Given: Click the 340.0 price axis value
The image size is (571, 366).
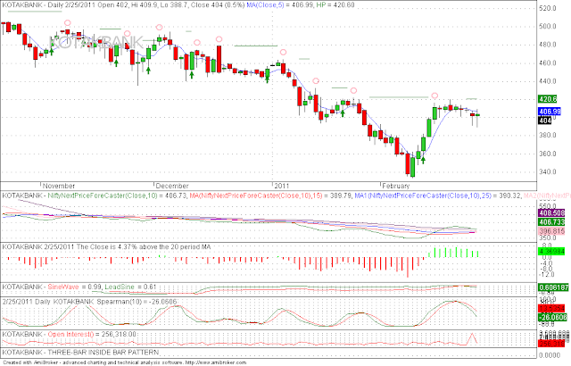Looking at the screenshot, I should (x=548, y=171).
